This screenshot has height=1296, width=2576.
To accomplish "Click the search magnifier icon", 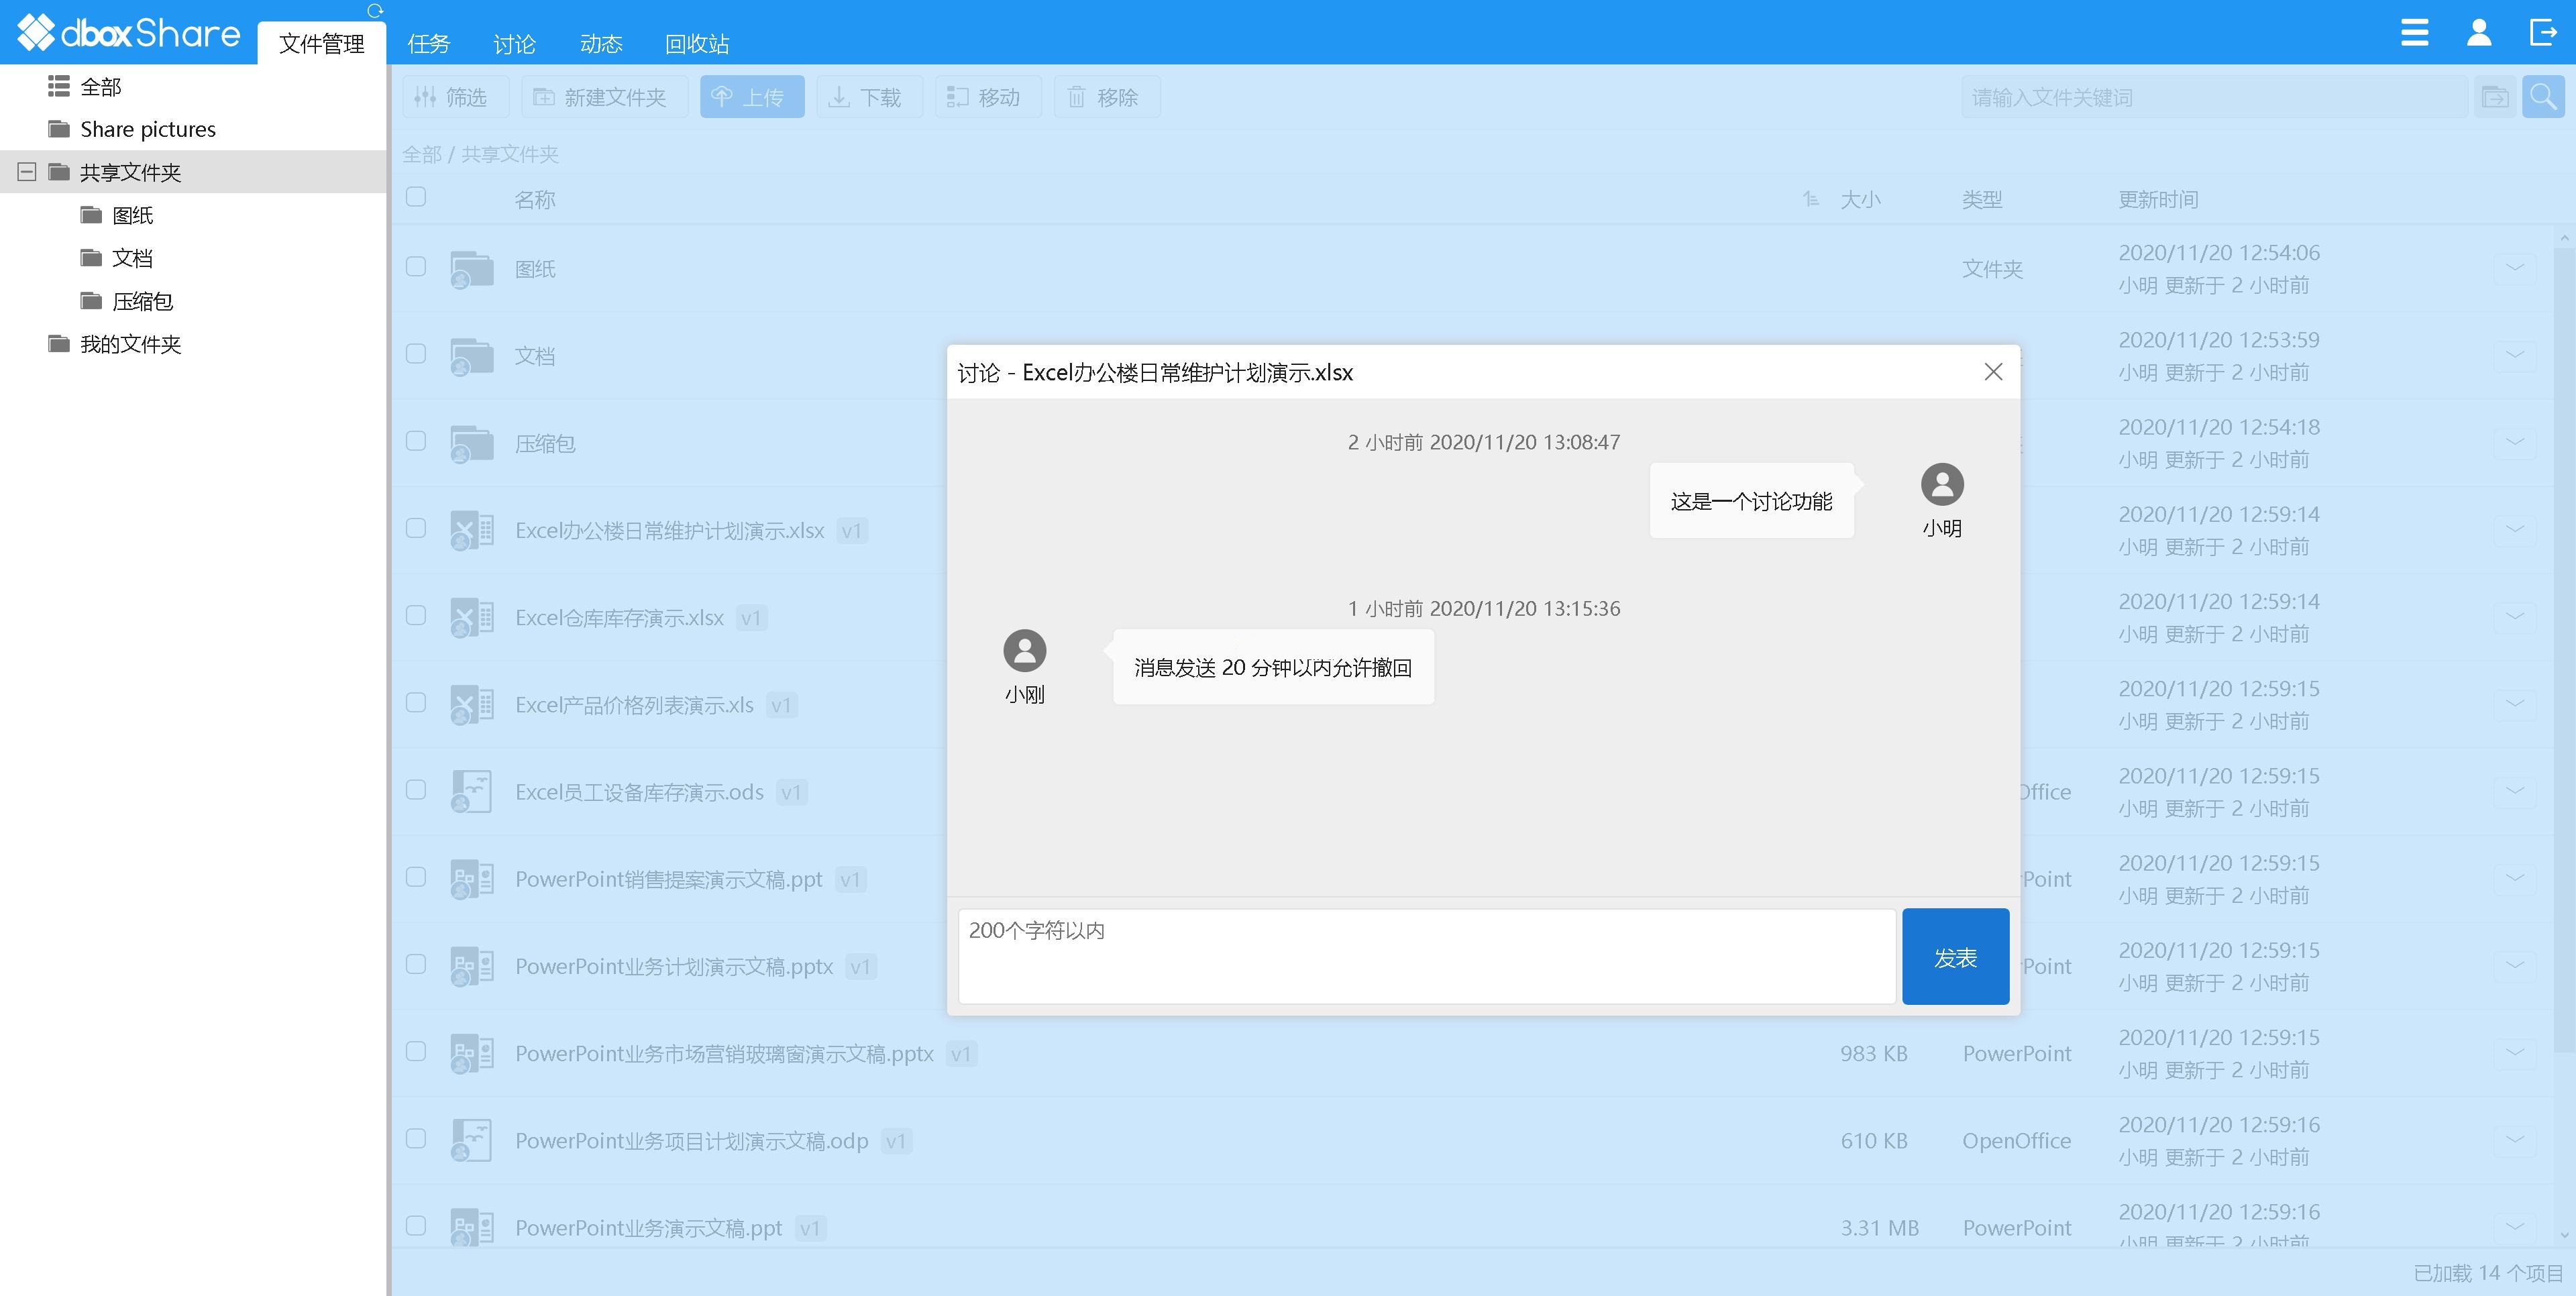I will 2542,97.
